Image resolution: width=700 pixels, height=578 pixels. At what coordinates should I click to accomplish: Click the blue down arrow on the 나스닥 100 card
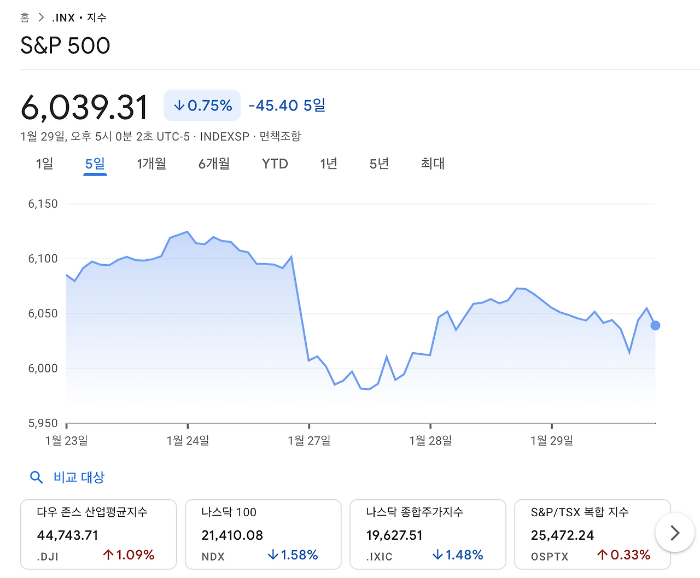pos(273,555)
